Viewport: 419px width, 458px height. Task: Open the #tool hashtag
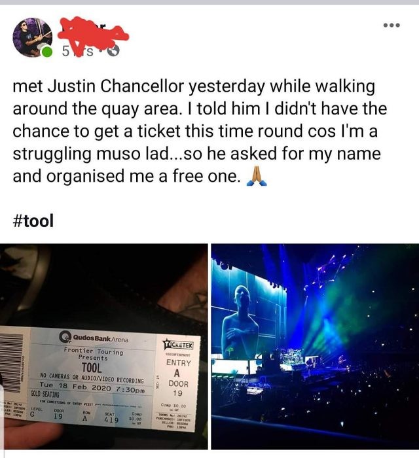33,220
